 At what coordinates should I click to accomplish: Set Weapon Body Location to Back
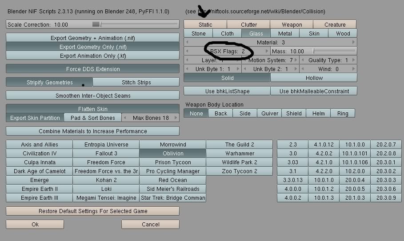pos(221,114)
